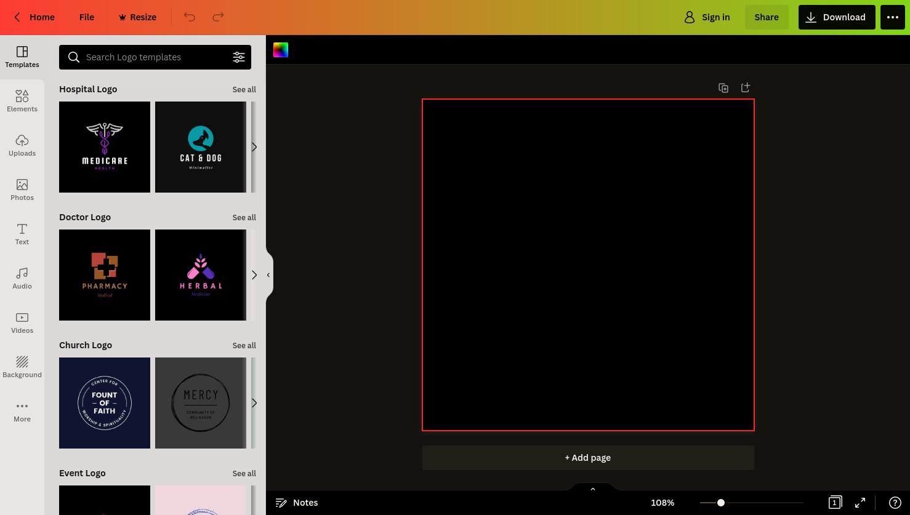Select the pink Event Logo template

click(x=201, y=500)
